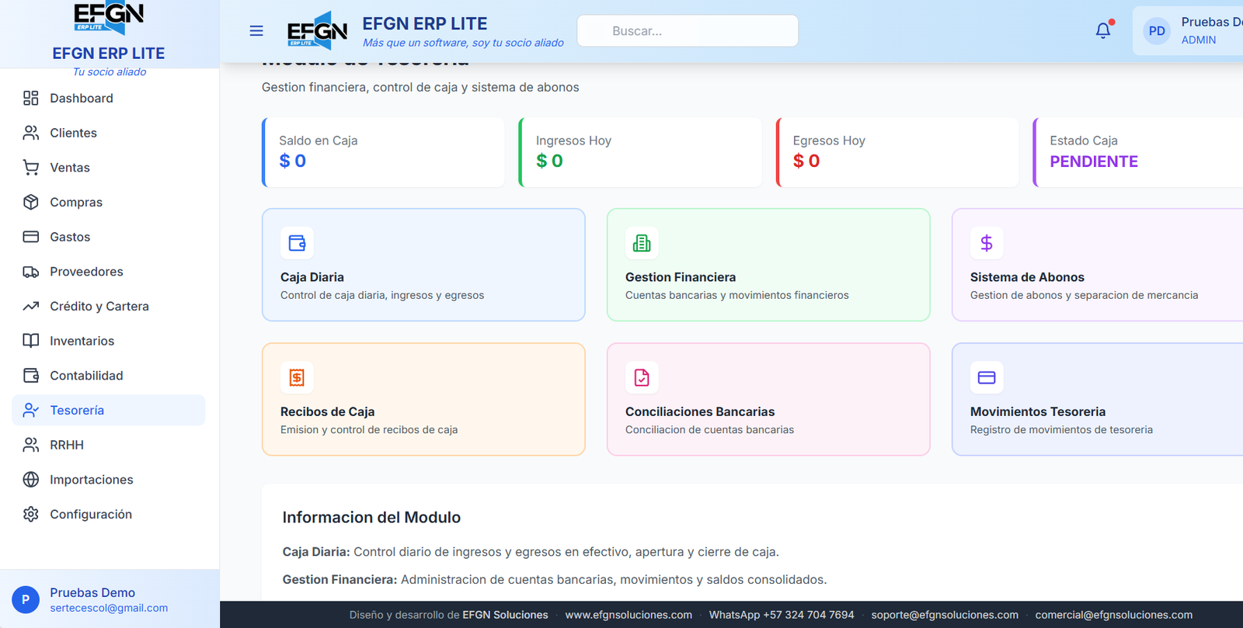
Task: Click the Ventas shopping cart icon
Action: (31, 168)
